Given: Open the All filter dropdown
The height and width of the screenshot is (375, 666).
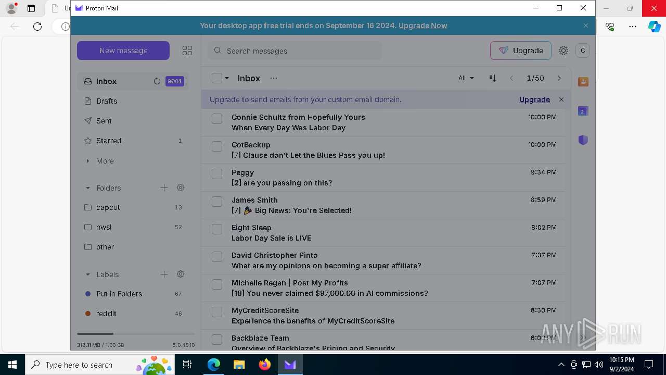Looking at the screenshot, I should [466, 78].
